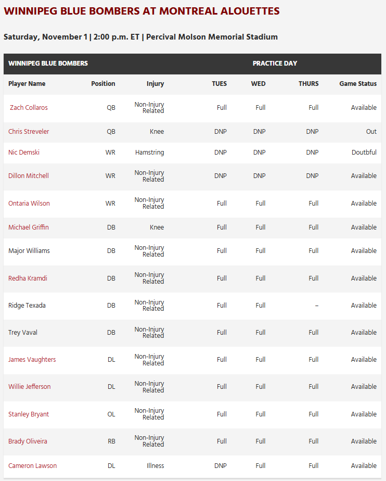The width and height of the screenshot is (386, 481).
Task: Click the Game Status column header
Action: point(358,84)
